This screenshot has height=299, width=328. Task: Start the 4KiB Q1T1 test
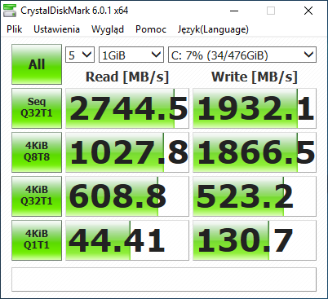[x=37, y=240]
